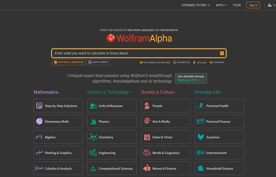Screen dimensions: 276x177
Task: Click the Household Science label text
Action: [x=220, y=169]
